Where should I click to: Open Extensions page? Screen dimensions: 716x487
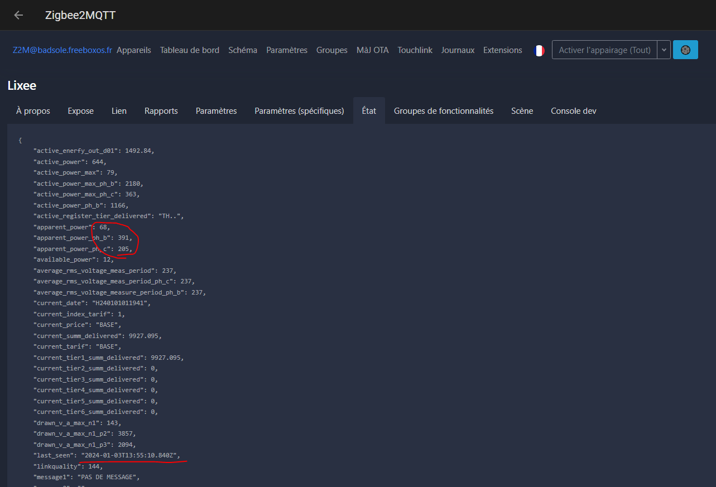click(x=503, y=50)
